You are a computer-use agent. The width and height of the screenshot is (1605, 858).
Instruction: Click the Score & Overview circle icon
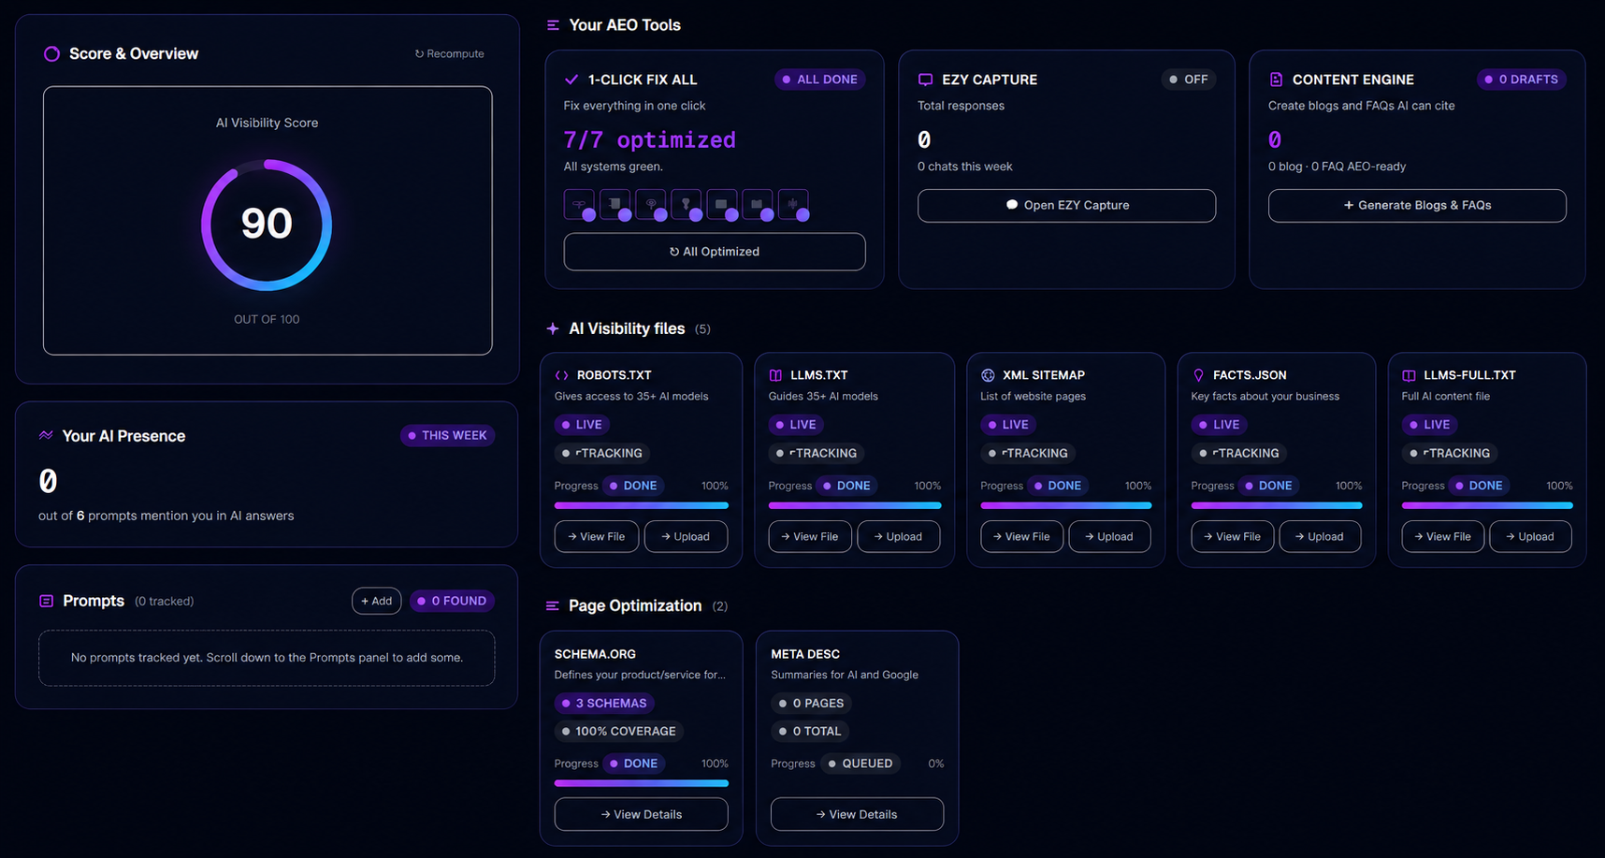(x=51, y=54)
